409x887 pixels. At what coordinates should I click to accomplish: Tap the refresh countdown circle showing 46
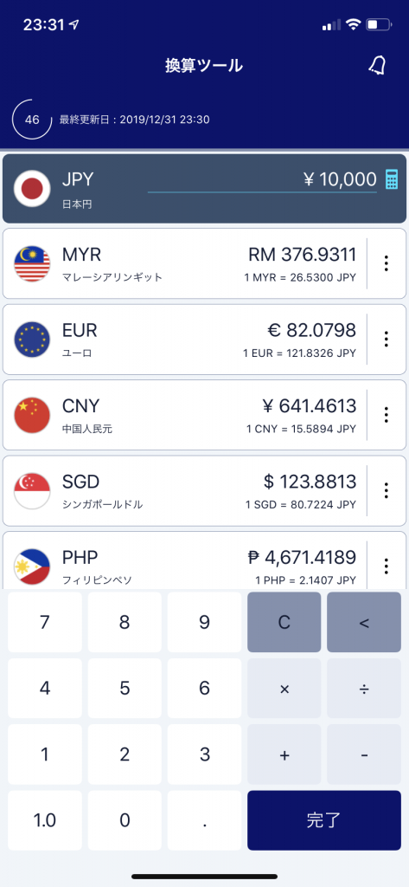[x=32, y=120]
